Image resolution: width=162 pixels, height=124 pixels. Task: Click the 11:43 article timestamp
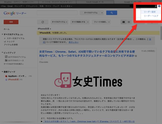(x=148, y=51)
